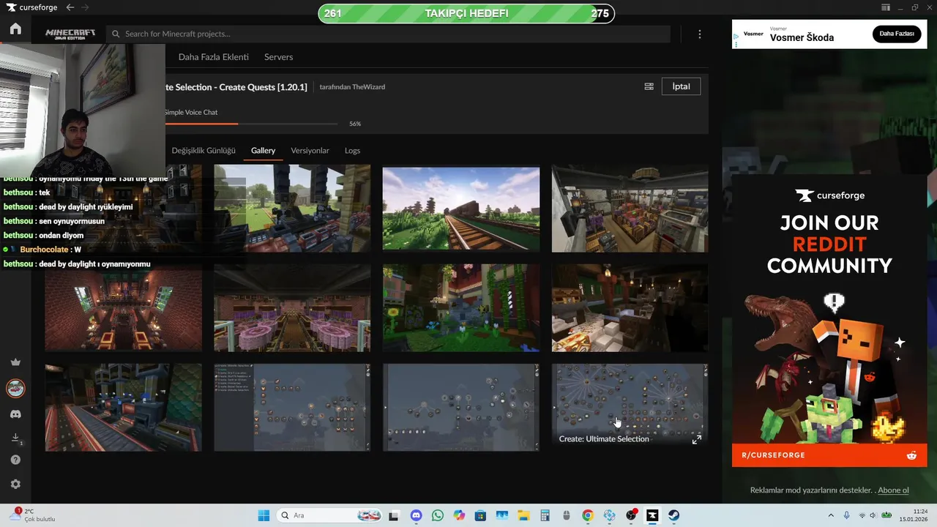The height and width of the screenshot is (527, 937).
Task: Open Discord from the taskbar
Action: tap(416, 515)
